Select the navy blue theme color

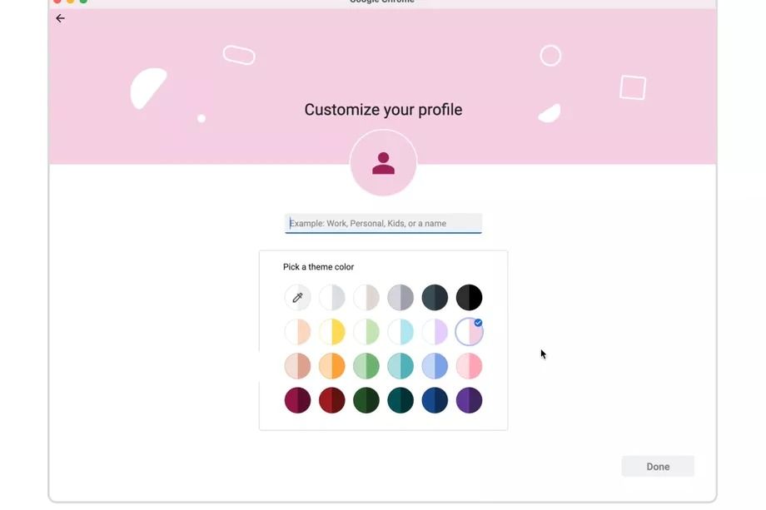tap(435, 400)
